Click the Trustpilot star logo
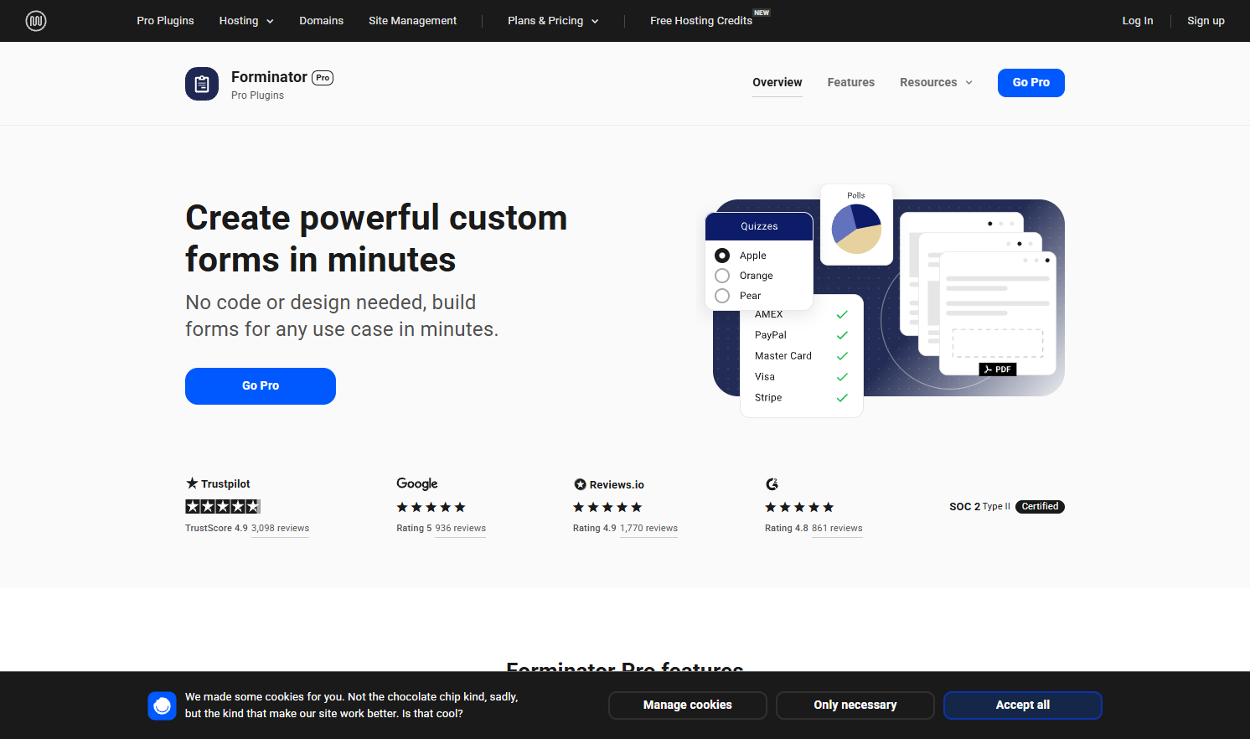Image resolution: width=1250 pixels, height=739 pixels. click(192, 483)
